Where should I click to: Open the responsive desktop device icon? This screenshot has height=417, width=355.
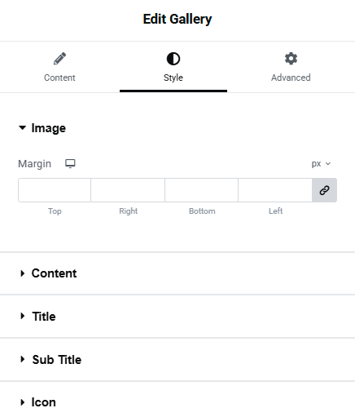click(x=70, y=164)
